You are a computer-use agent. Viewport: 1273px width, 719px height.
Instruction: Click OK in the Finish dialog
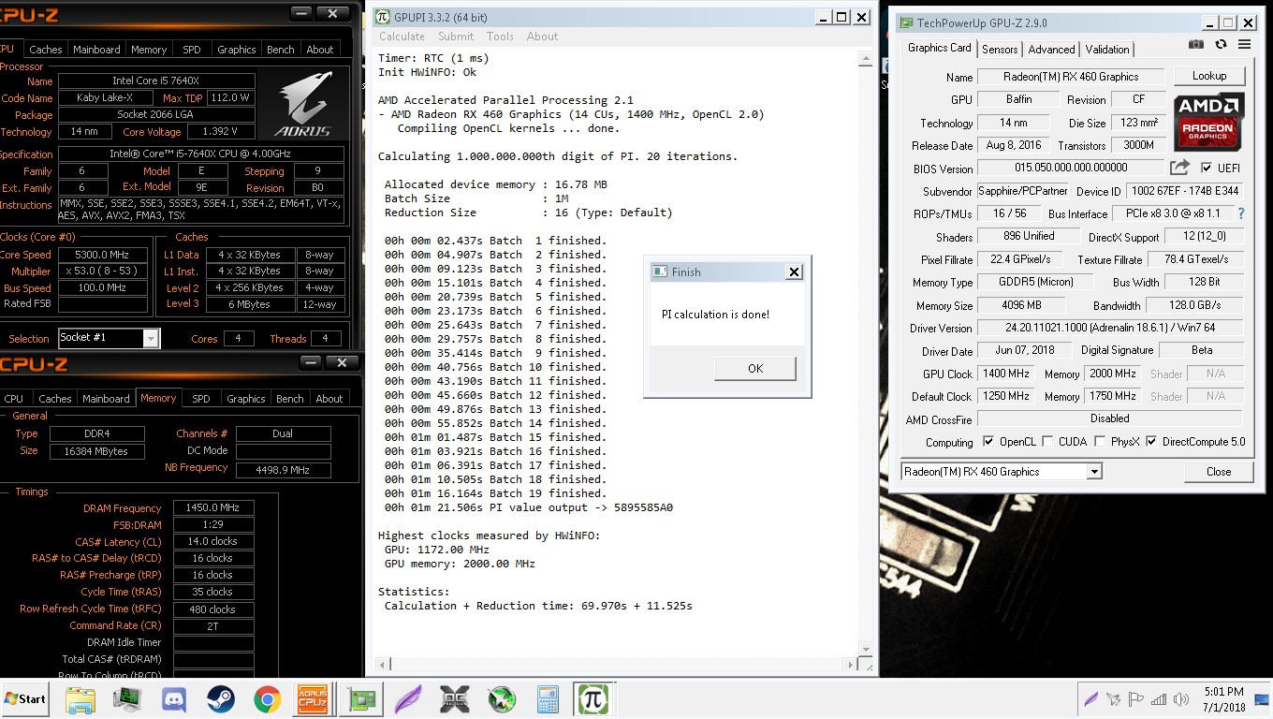755,368
